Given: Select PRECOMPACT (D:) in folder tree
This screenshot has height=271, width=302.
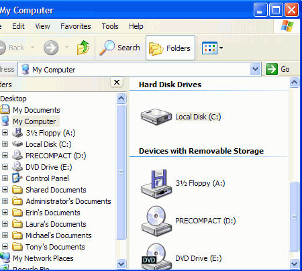Looking at the screenshot, I should [x=56, y=156].
